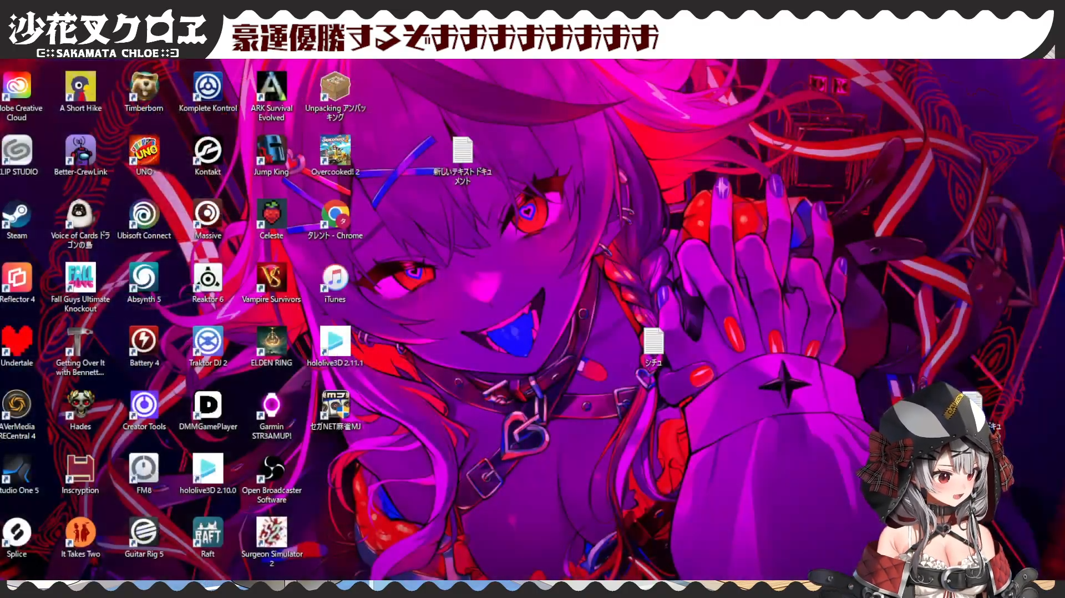Launch the Hades game shortcut
This screenshot has height=598, width=1065.
tap(80, 405)
